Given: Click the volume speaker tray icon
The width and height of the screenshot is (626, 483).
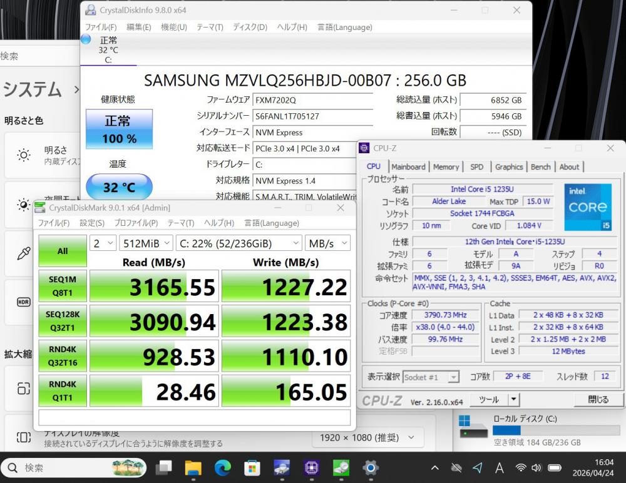Looking at the screenshot, I should [x=536, y=467].
